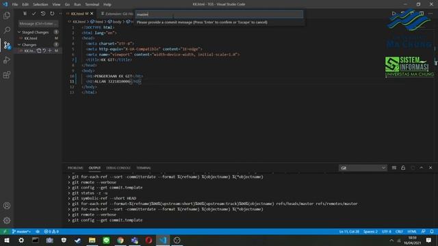This screenshot has width=438, height=246.
Task: Click the html breadcrumb item
Action: 96,22
